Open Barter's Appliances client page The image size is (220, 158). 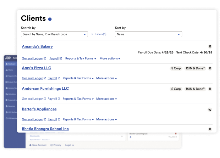[39, 109]
